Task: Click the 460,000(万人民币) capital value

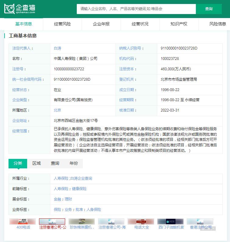Action: pyautogui.click(x=176, y=69)
